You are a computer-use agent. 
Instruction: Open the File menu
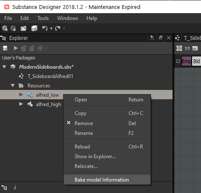point(8,18)
